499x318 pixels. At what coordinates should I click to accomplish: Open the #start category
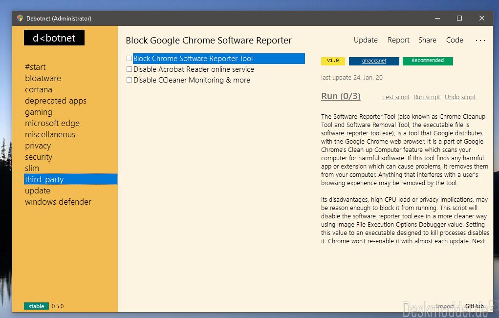point(35,67)
